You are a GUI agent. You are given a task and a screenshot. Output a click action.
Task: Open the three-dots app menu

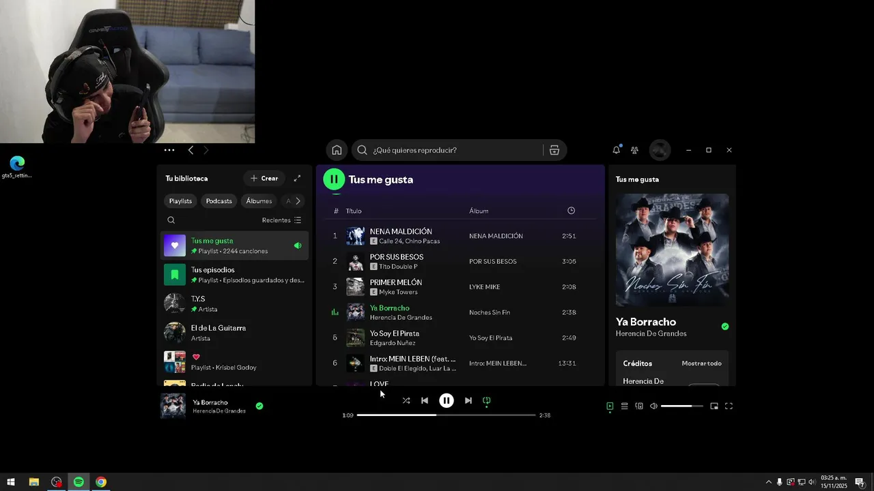point(169,150)
